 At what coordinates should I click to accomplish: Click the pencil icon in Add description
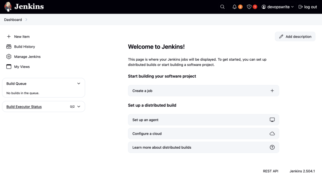[281, 37]
